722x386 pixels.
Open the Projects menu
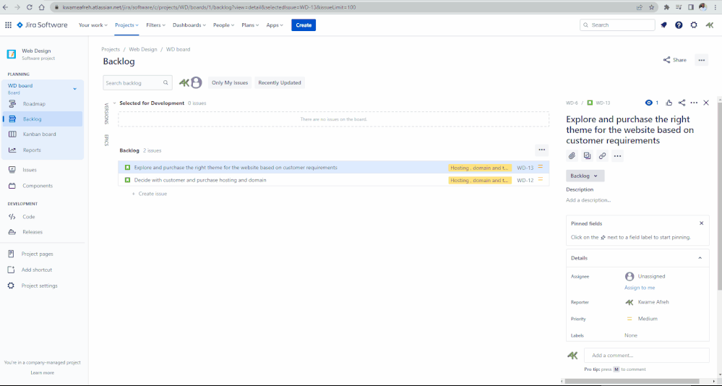pyautogui.click(x=126, y=25)
